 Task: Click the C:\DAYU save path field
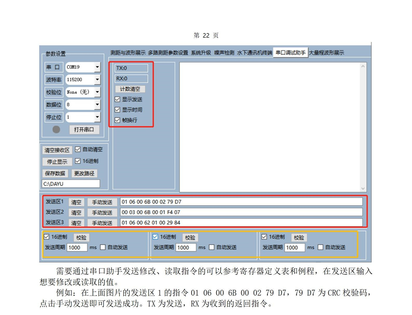coord(71,184)
